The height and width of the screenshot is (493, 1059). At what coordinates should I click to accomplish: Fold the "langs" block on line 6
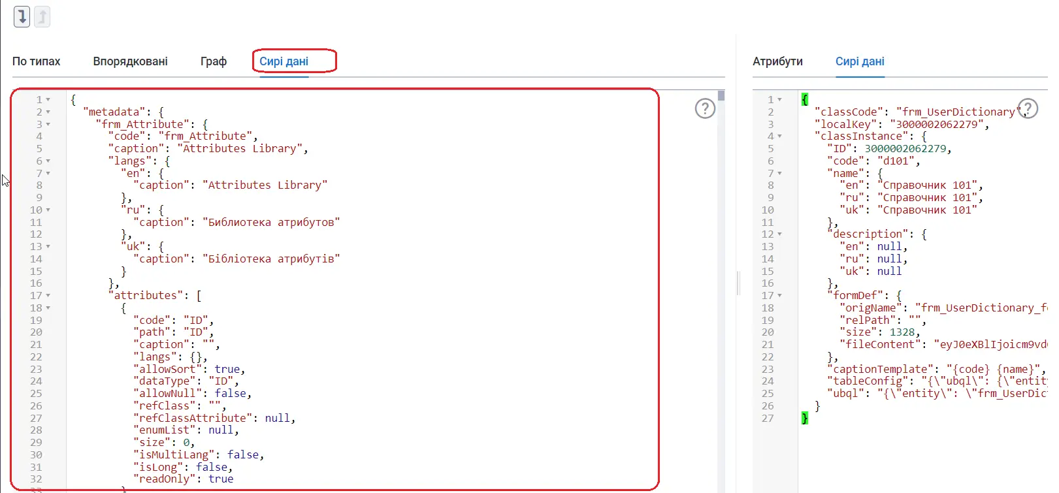pos(48,161)
